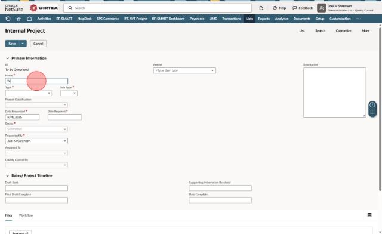The height and width of the screenshot is (234, 382).
Task: Open the RF-SMART Dashboard menu
Action: pos(168,19)
